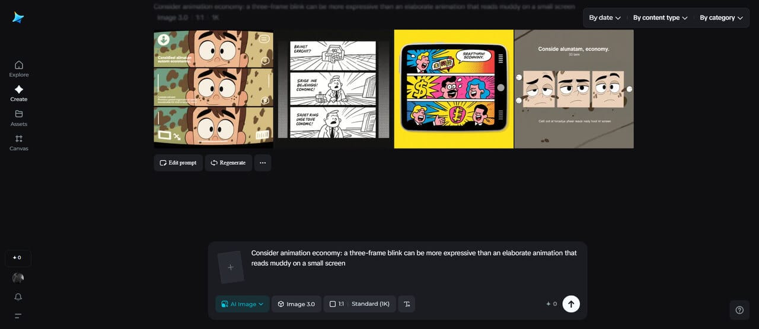Open the yellow comic tablet thumbnail
Screen dimensions: 759x329
coord(454,89)
